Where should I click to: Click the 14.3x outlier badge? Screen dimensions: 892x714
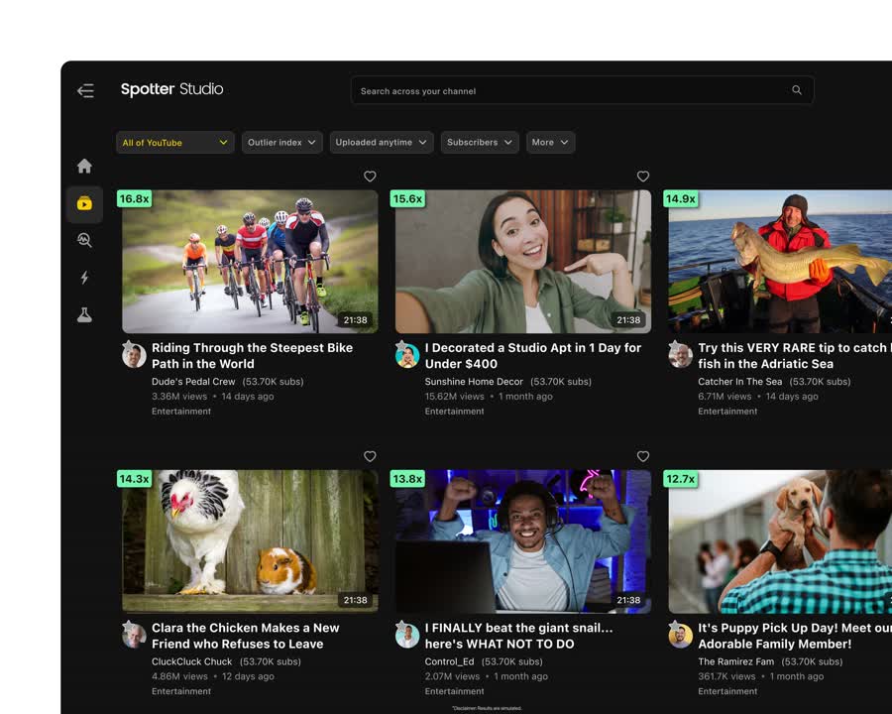click(134, 479)
